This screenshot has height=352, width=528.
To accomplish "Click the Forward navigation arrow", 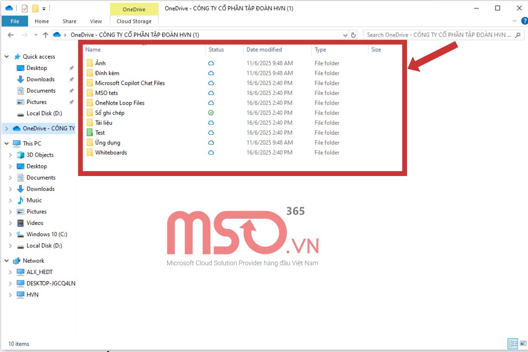I will coord(25,35).
